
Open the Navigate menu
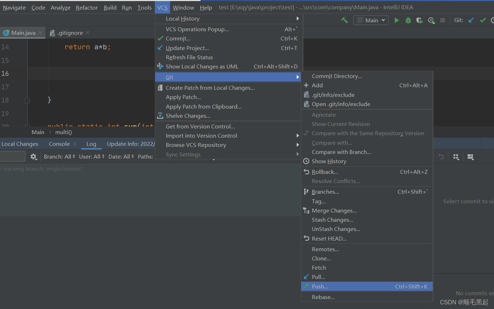14,7
